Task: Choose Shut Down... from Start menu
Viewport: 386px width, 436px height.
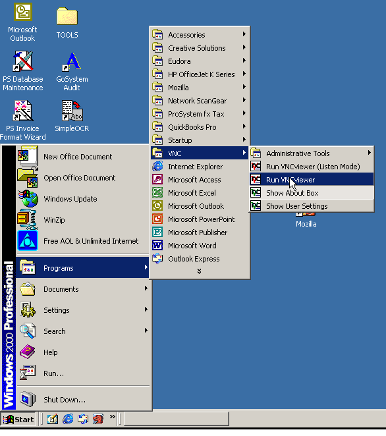Action: click(x=83, y=399)
